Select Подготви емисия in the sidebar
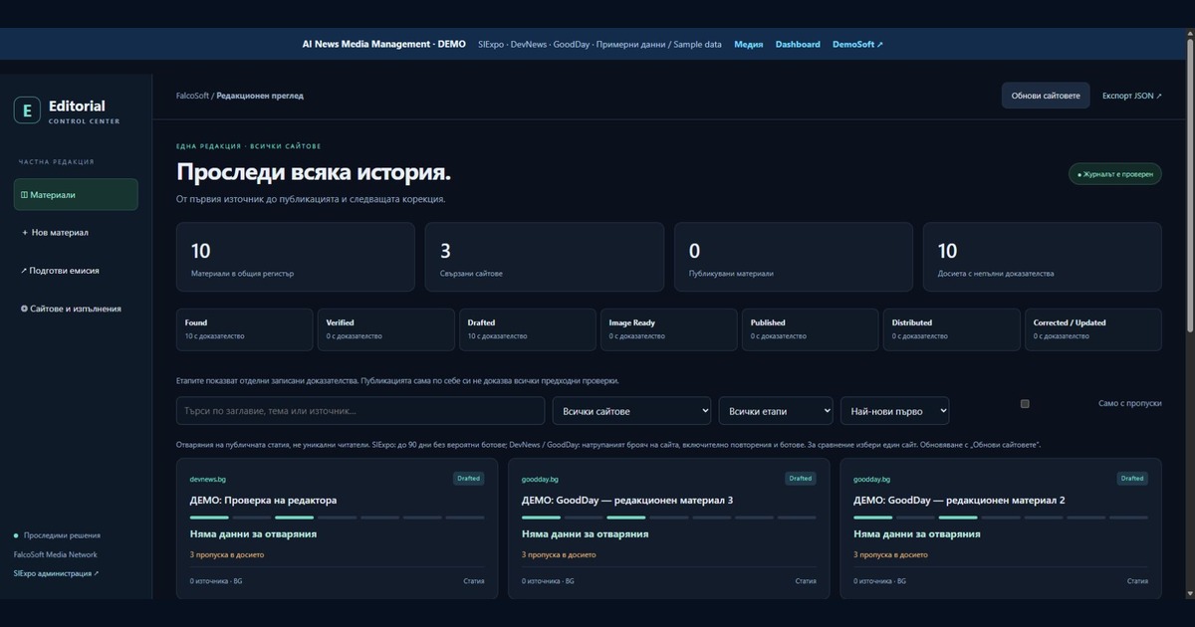 [76, 271]
